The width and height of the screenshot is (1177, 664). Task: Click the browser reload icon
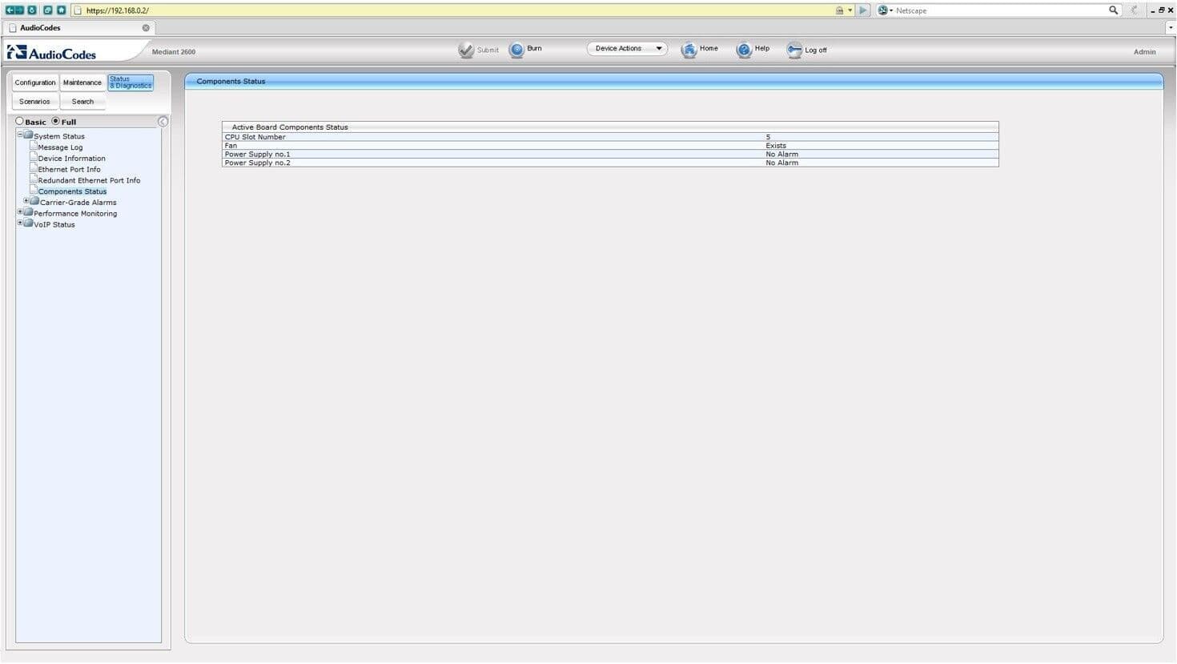pyautogui.click(x=32, y=10)
